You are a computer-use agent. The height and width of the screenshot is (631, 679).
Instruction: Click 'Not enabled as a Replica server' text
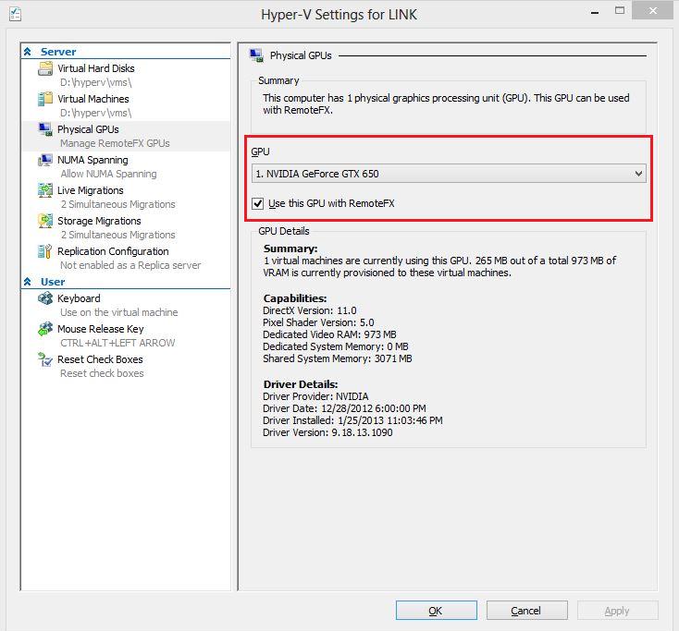pos(130,265)
